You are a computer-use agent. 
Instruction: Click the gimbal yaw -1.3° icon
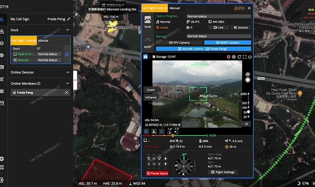tap(170, 132)
